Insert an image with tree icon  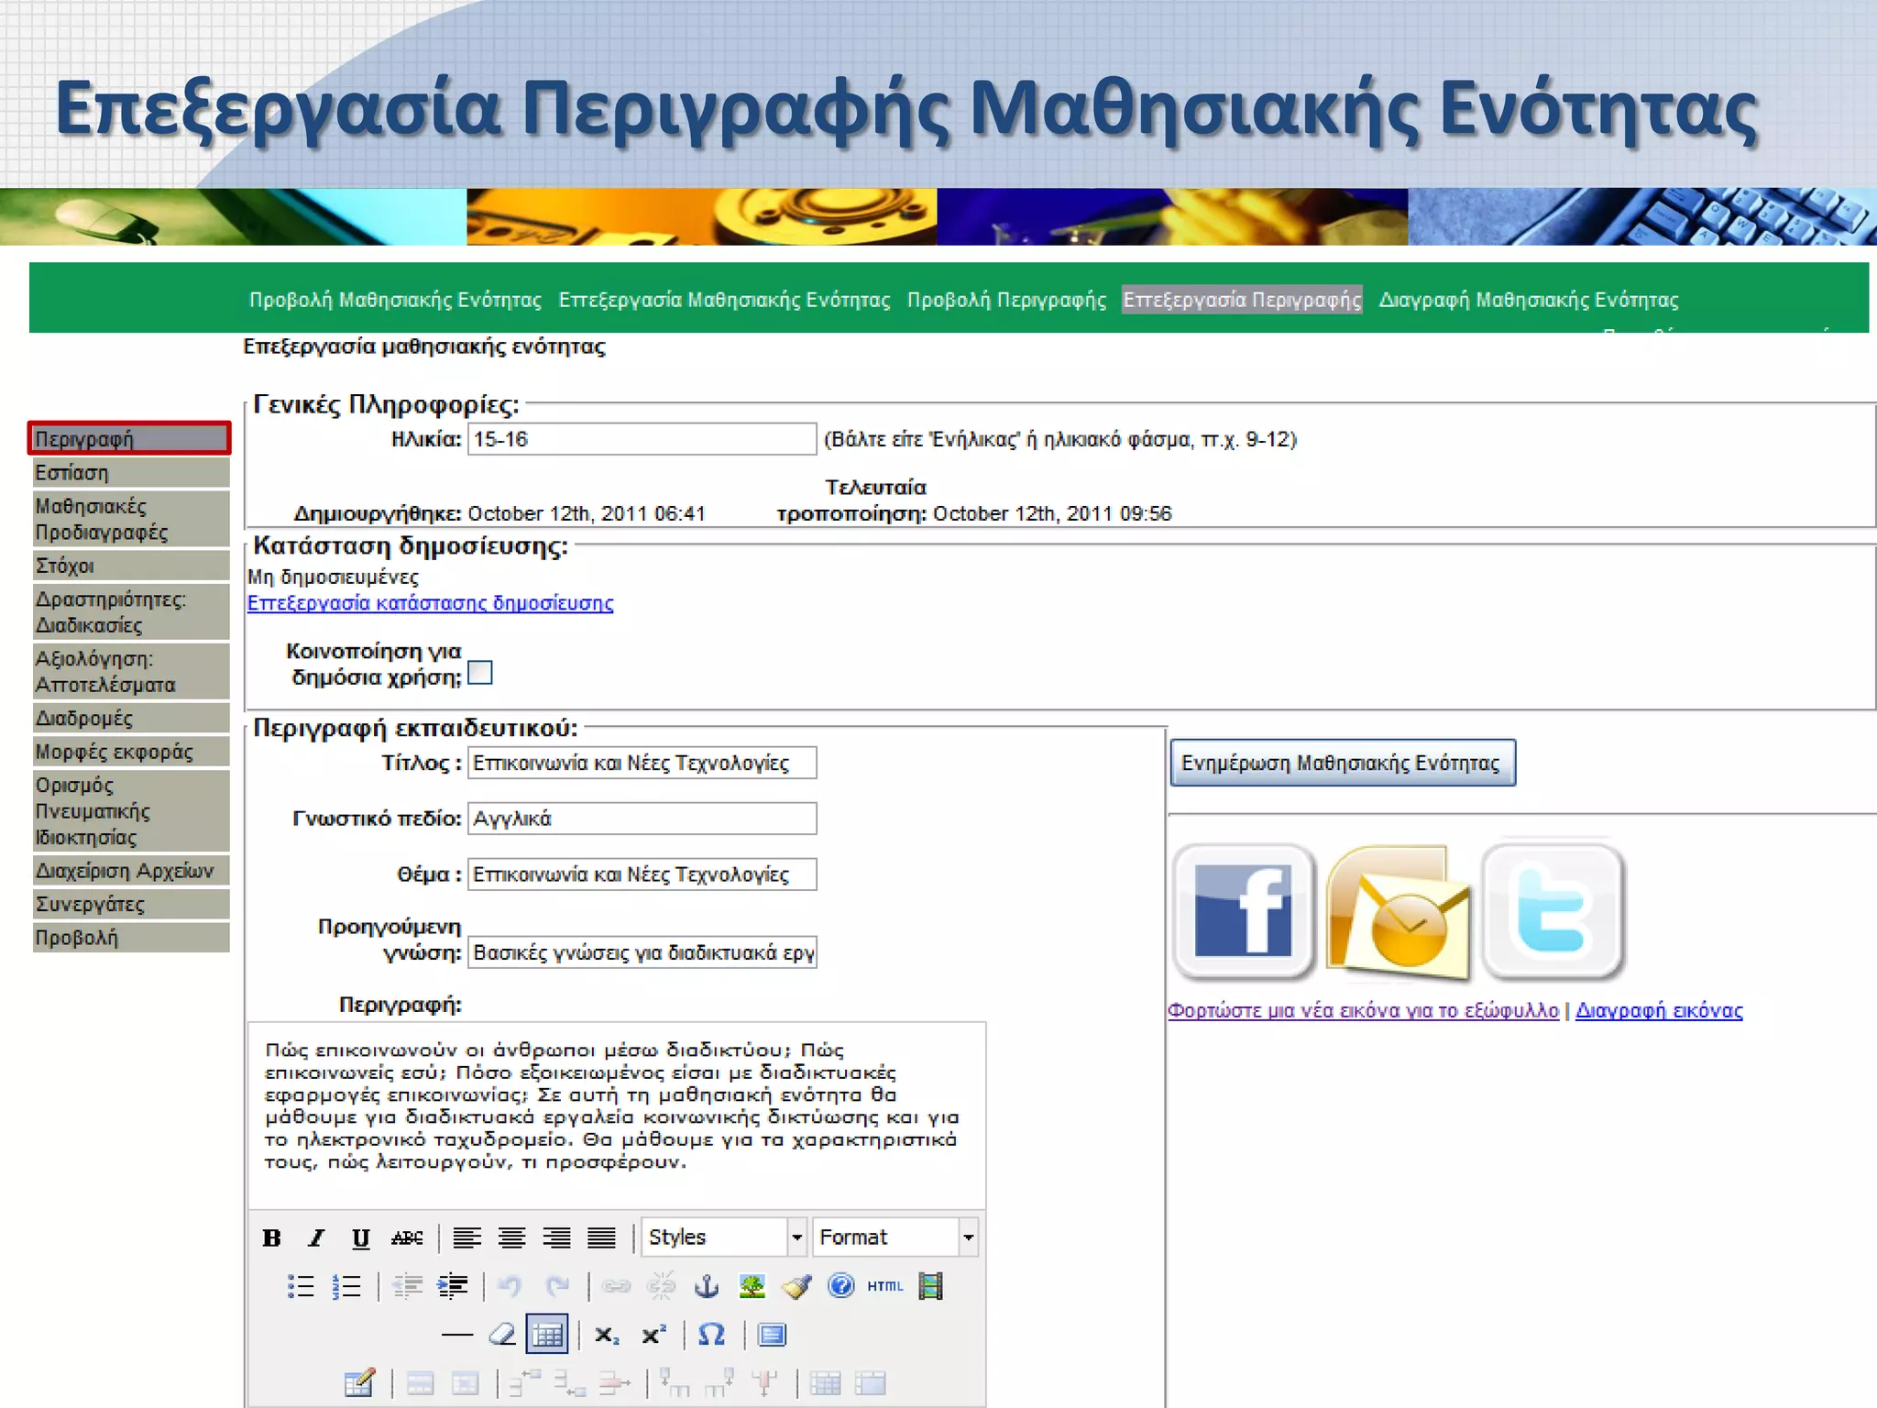752,1286
